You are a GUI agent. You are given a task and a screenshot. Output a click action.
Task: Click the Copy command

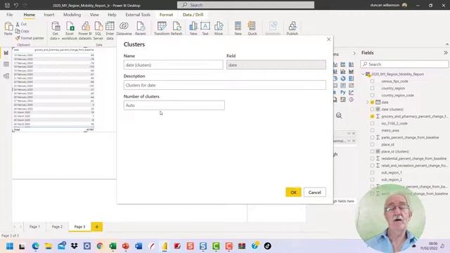22,31
